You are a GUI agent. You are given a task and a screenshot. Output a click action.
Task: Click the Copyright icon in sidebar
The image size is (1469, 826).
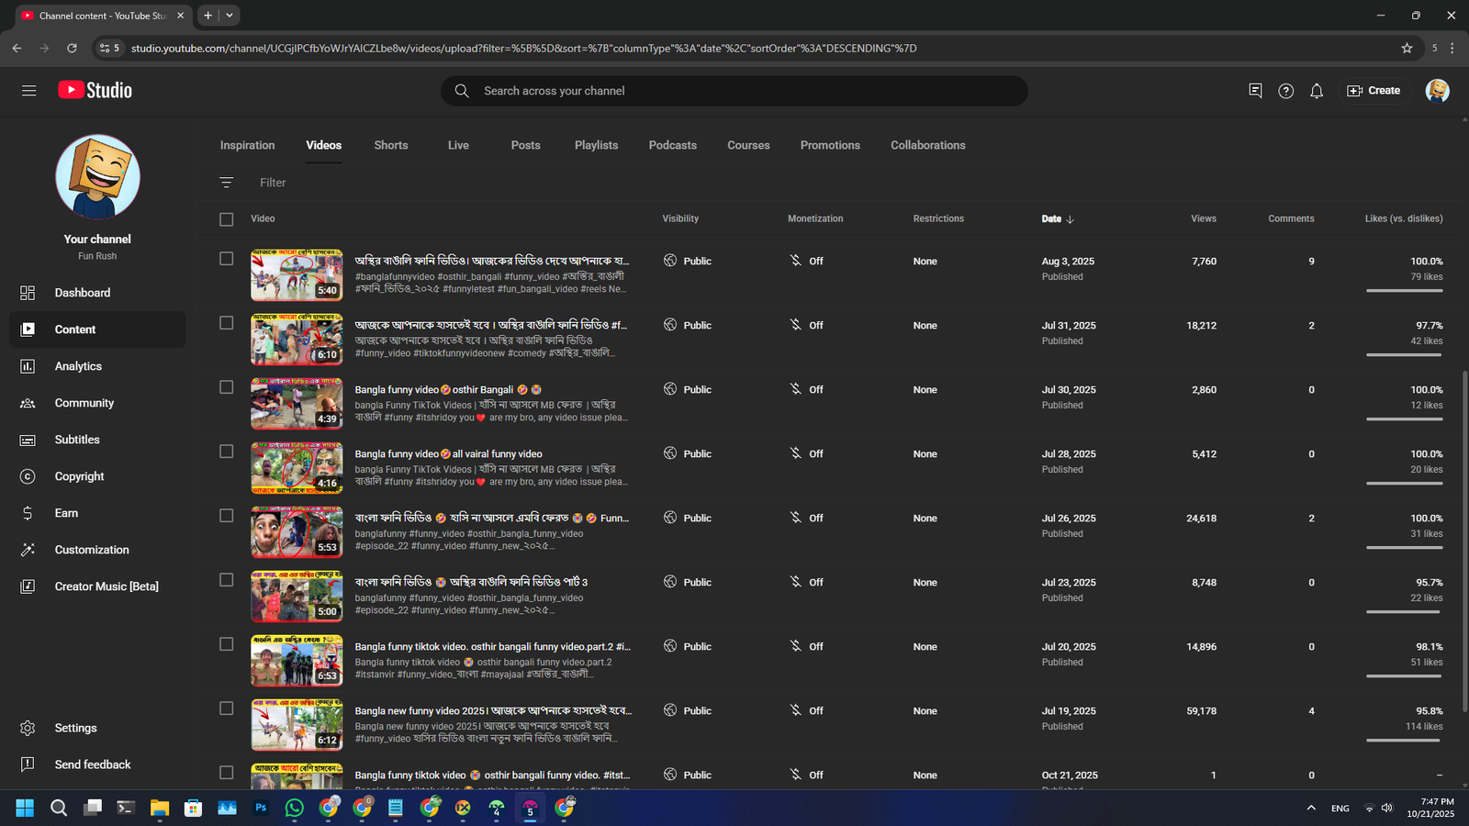click(x=28, y=476)
